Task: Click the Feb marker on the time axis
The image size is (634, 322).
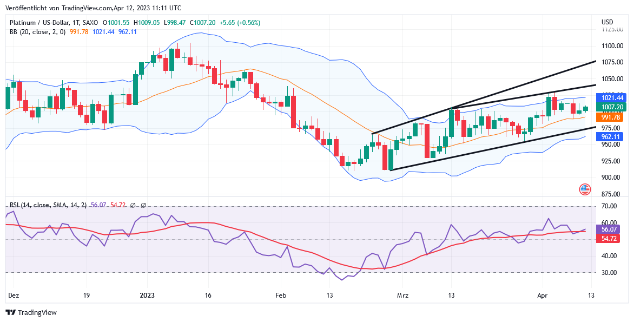Action: click(280, 296)
